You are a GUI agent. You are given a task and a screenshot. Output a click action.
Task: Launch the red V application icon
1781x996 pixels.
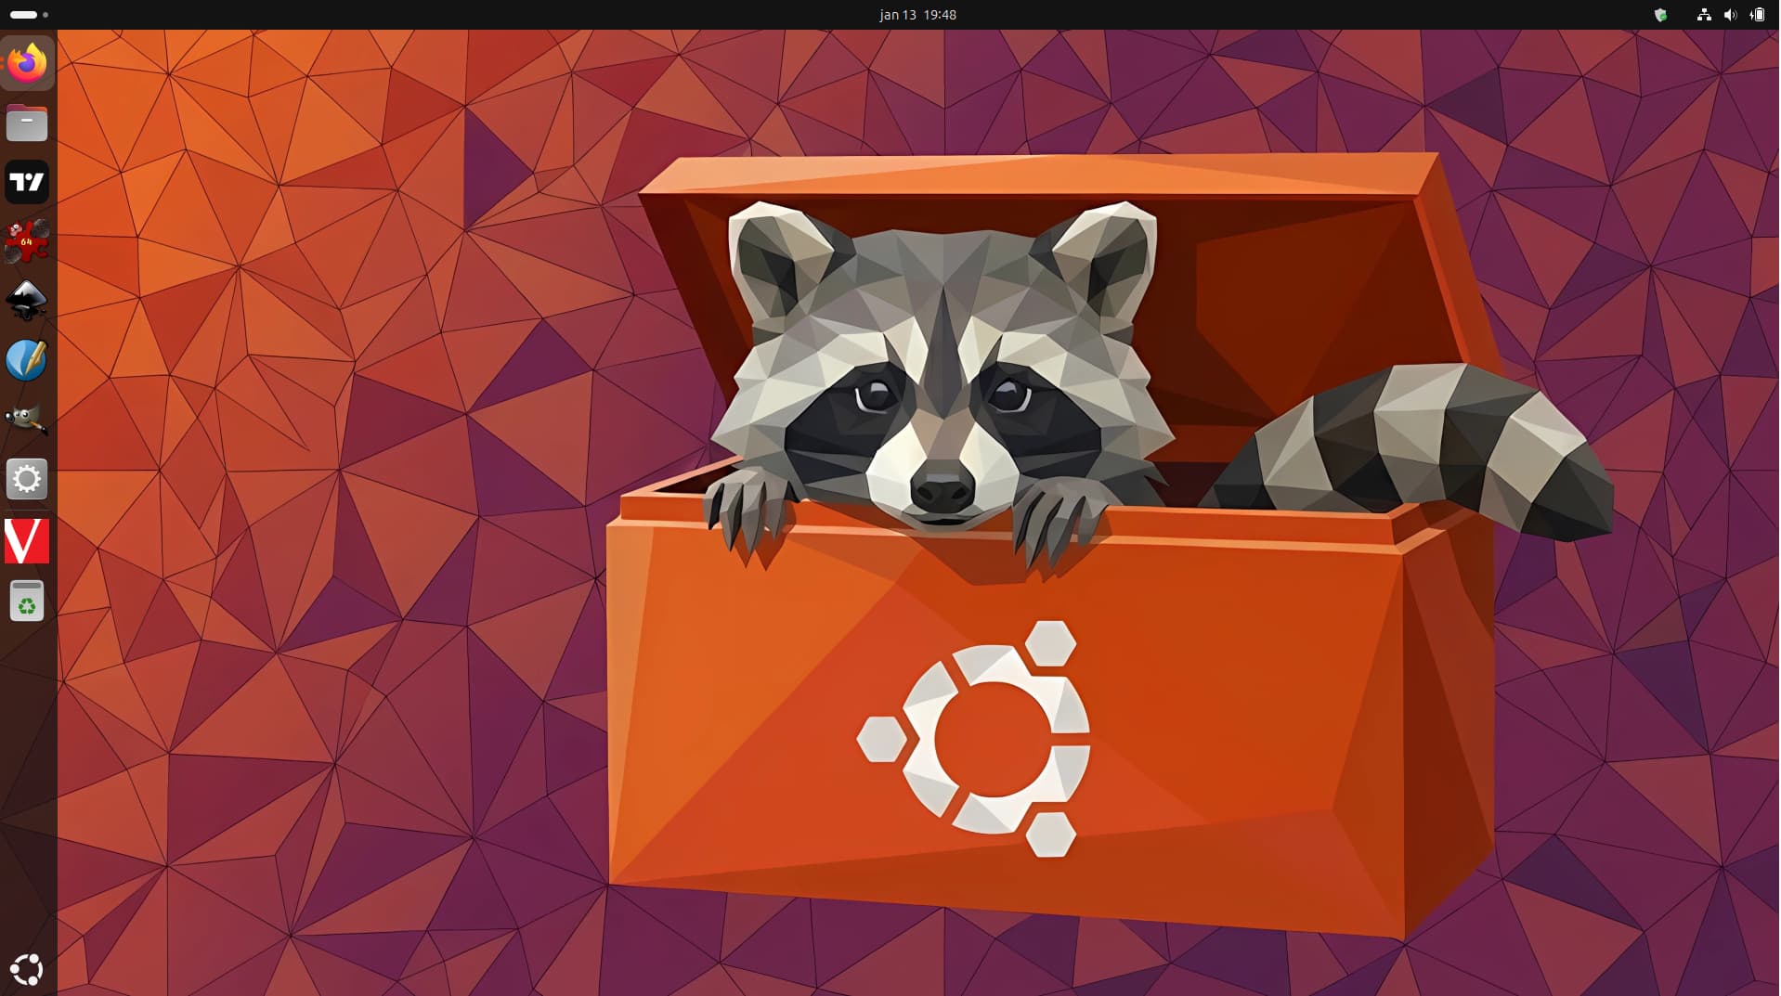point(27,540)
